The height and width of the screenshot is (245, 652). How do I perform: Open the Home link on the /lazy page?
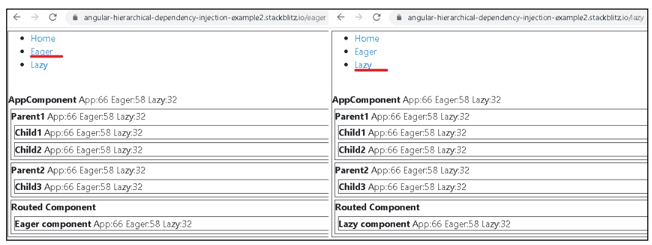coord(367,38)
